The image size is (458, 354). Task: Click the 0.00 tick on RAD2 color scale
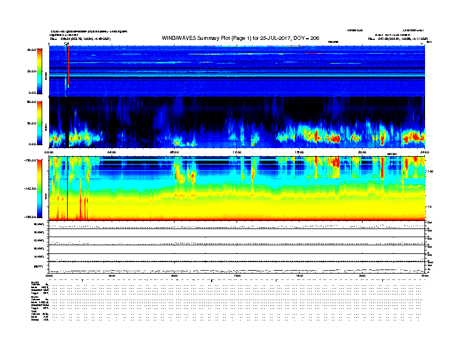[32, 93]
